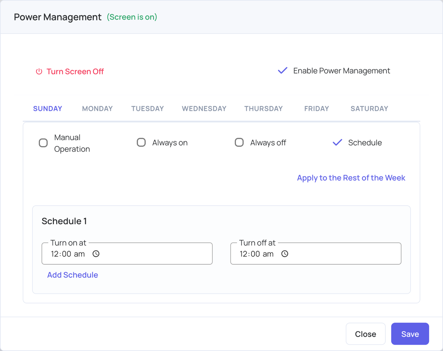Check the Manual Operation option
The image size is (443, 351).
pyautogui.click(x=43, y=143)
